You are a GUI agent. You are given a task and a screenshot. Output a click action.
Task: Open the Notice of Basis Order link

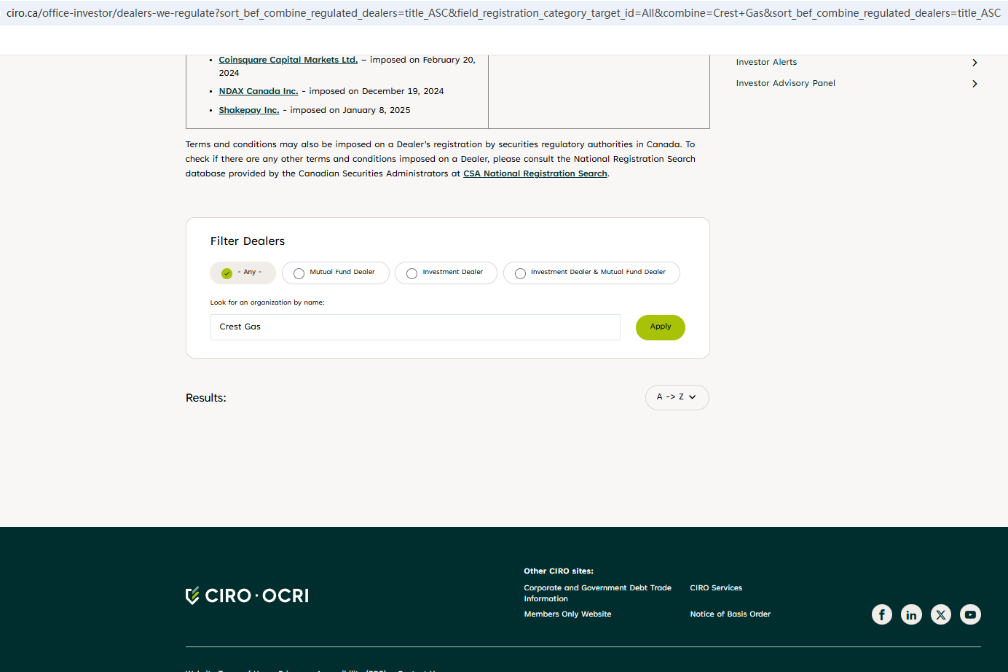pos(731,614)
